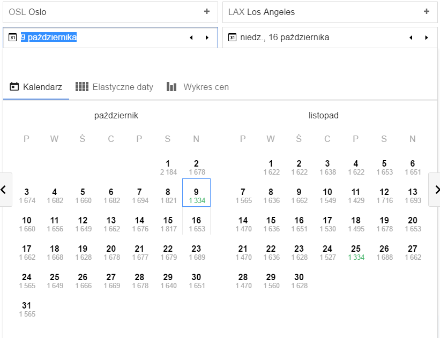
Task: Select November 1 priced 1 622
Action: point(271,168)
